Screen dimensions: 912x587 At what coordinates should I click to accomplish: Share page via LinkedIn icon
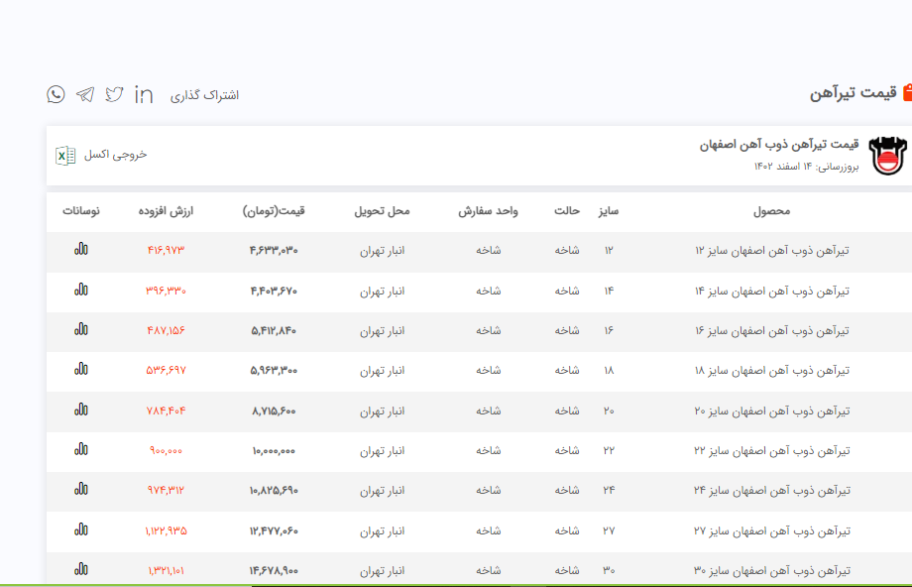point(144,94)
